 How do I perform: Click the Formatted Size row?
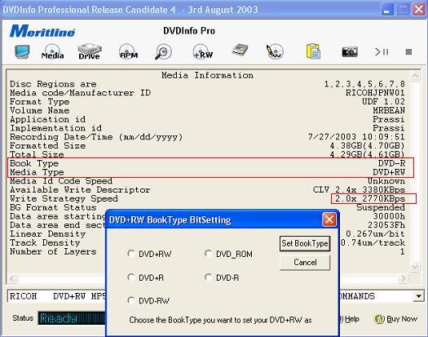click(207, 146)
